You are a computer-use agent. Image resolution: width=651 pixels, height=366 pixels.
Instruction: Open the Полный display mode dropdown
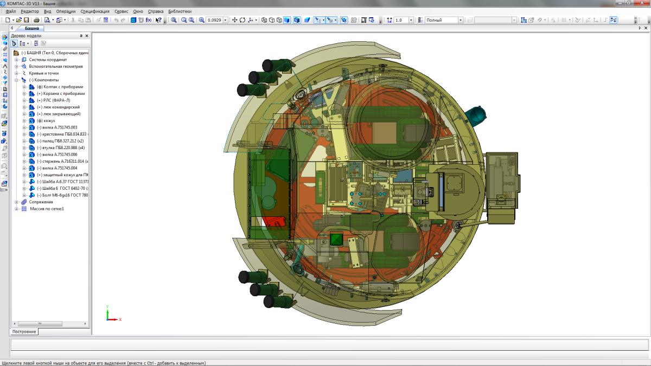(x=460, y=20)
